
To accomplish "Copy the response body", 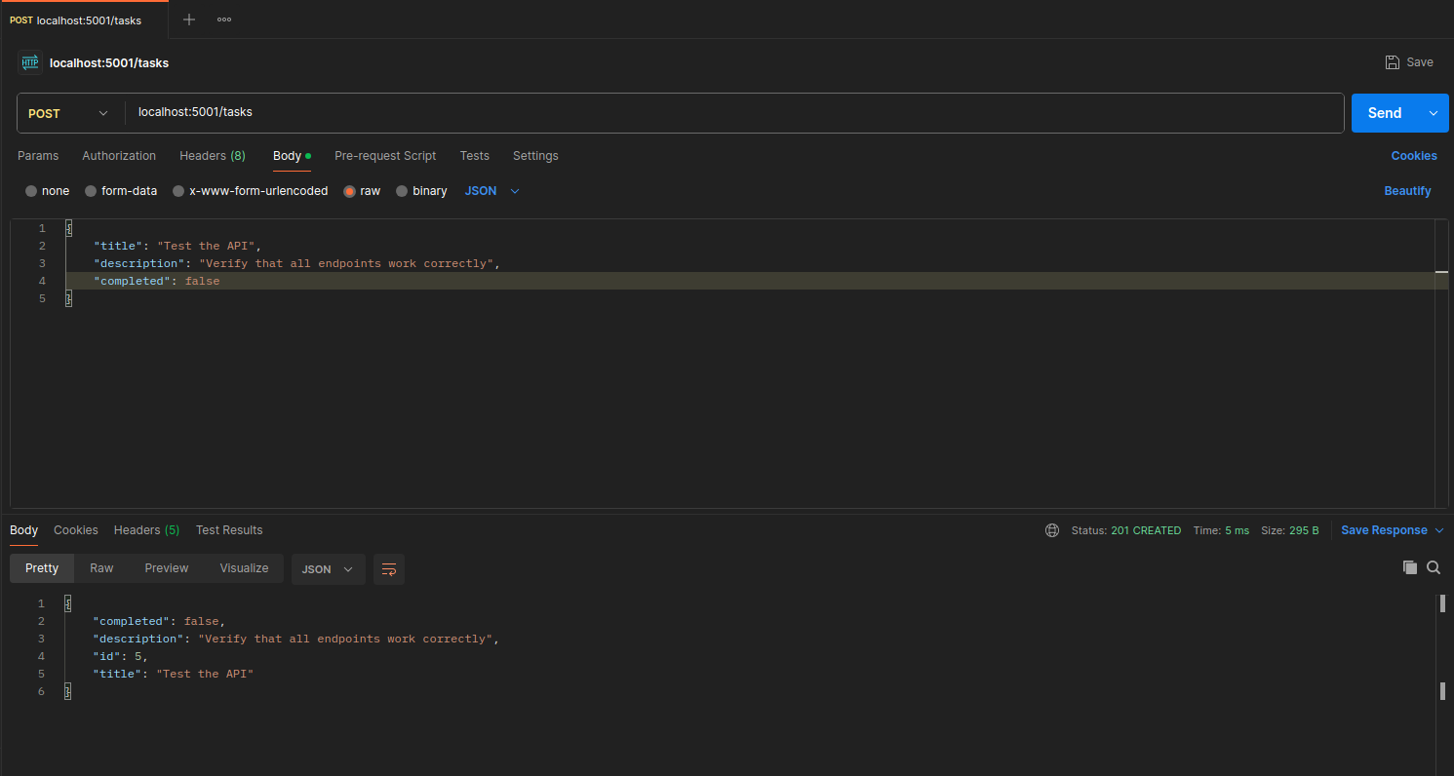I will click(1409, 566).
